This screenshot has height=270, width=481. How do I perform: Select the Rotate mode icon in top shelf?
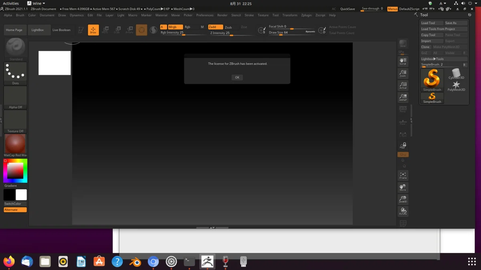(x=129, y=30)
